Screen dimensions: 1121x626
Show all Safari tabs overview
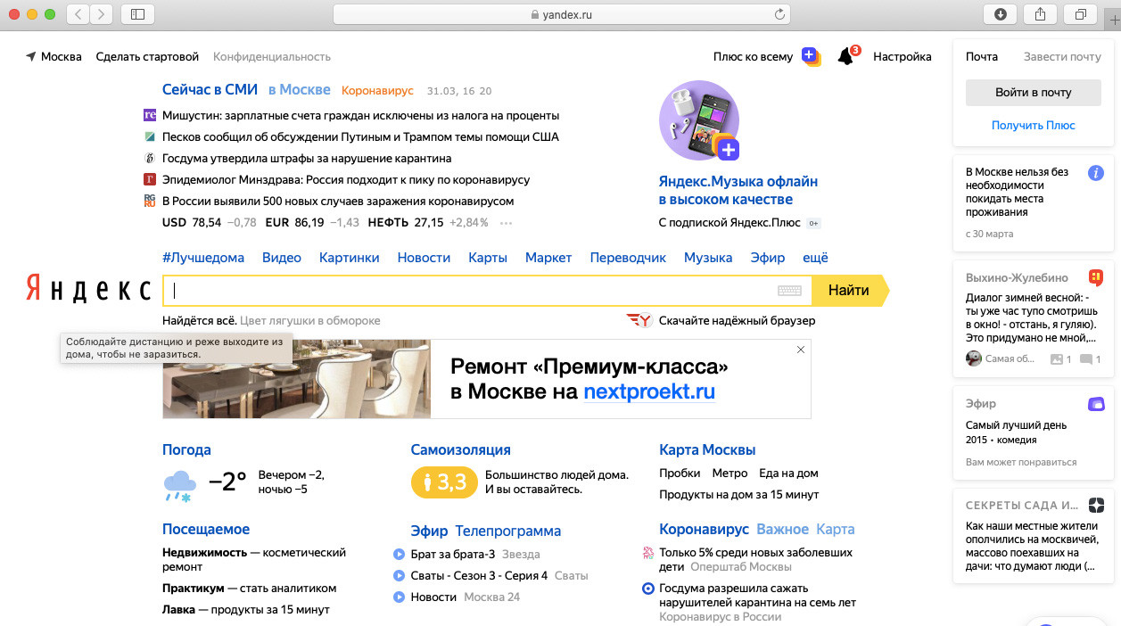click(x=1080, y=14)
